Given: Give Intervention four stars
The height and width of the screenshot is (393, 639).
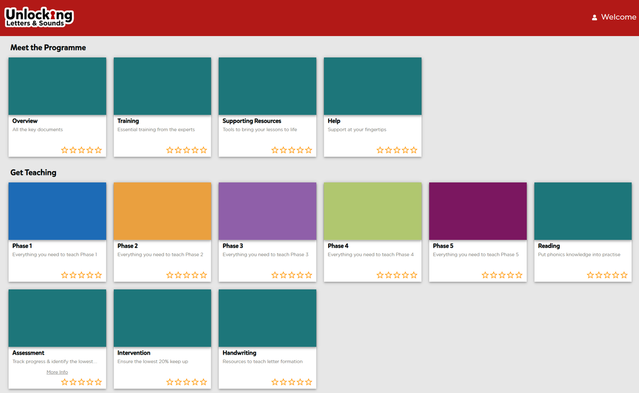Looking at the screenshot, I should (195, 382).
